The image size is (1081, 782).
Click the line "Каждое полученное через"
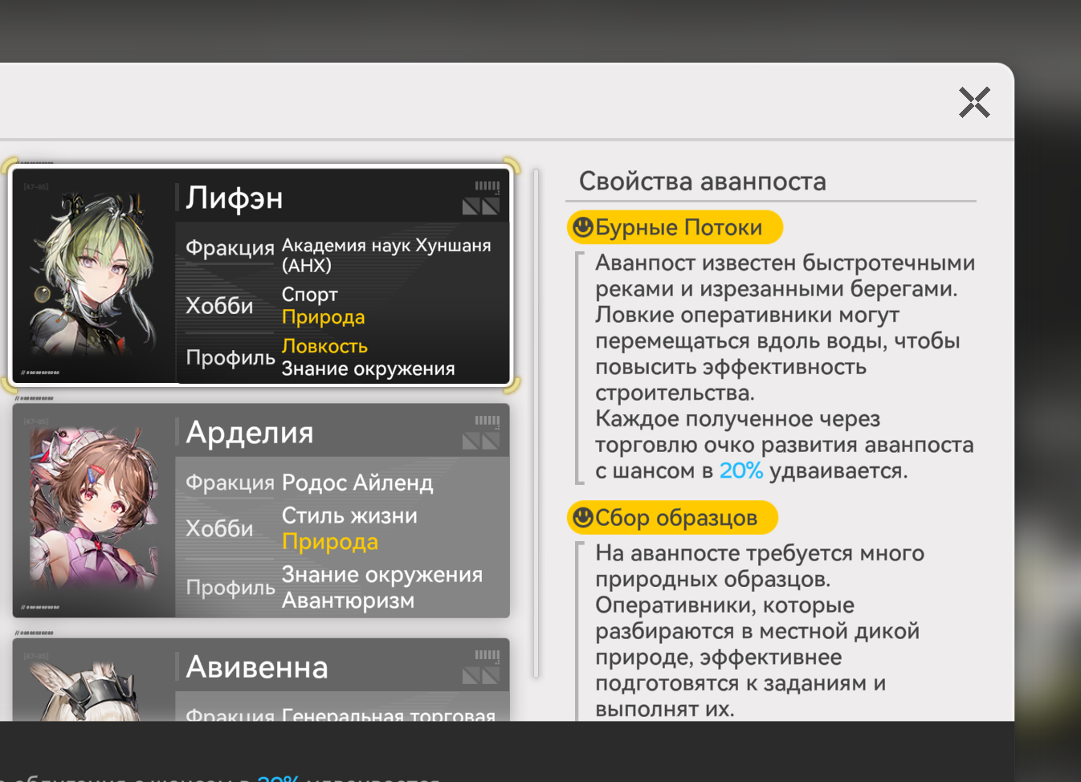coord(738,418)
